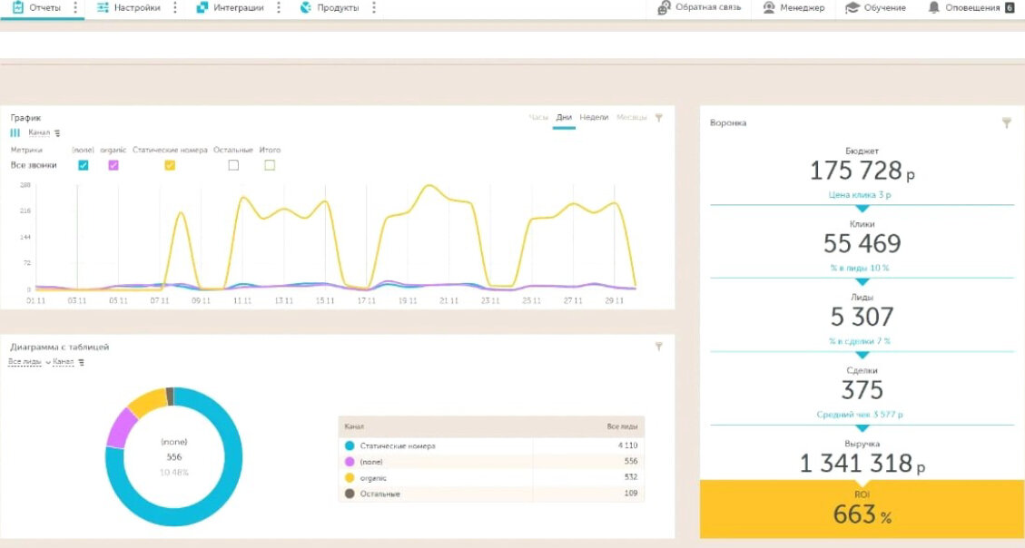Image resolution: width=1025 pixels, height=548 pixels.
Task: Switch graph to Дни view
Action: [x=564, y=118]
